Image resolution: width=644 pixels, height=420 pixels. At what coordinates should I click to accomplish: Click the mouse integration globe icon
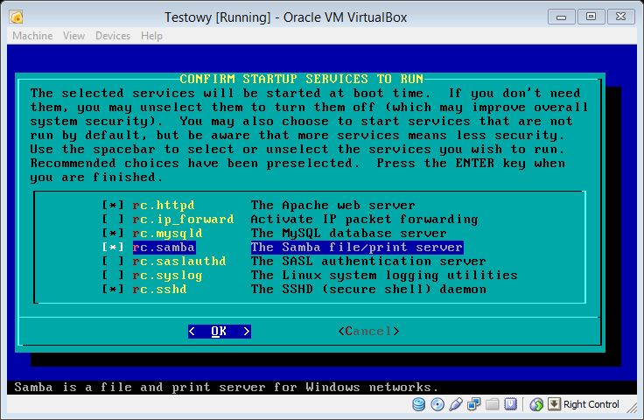click(x=536, y=404)
